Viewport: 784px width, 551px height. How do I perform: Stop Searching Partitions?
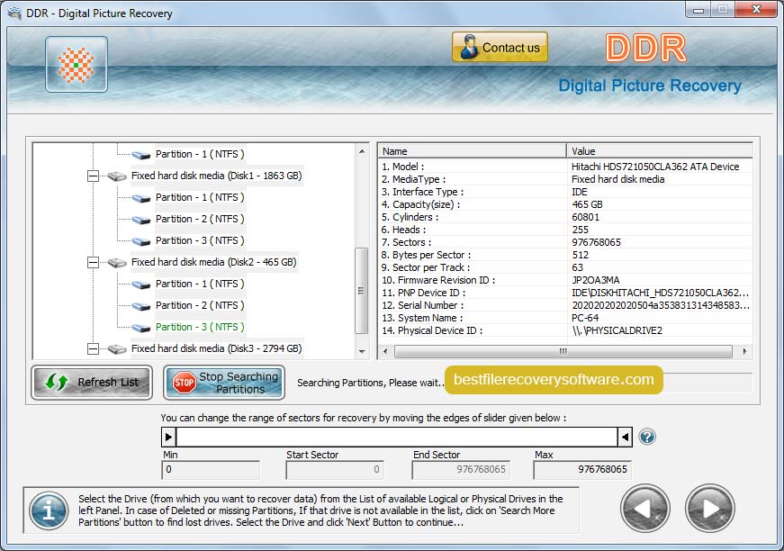(224, 383)
